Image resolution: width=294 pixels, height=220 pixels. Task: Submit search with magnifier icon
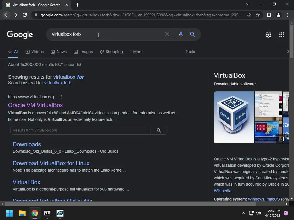click(192, 34)
